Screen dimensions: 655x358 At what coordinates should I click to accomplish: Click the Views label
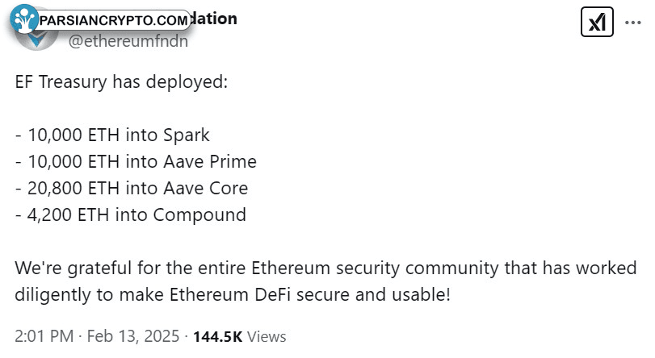click(x=267, y=336)
